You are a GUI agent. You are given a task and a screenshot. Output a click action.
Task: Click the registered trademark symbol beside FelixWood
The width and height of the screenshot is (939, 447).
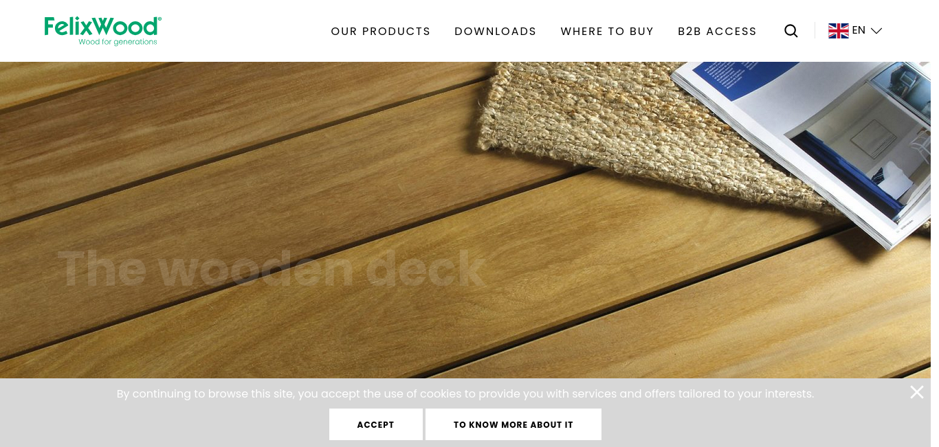coord(159,20)
